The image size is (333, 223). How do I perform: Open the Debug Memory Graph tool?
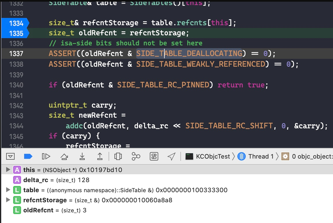(136, 156)
